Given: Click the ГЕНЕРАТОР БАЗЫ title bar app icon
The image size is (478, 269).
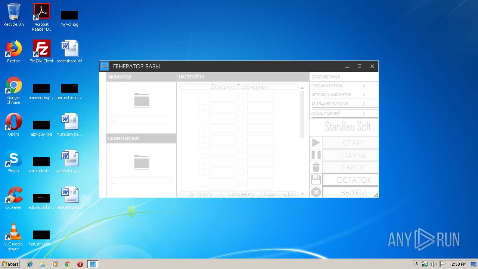Looking at the screenshot, I should (105, 66).
